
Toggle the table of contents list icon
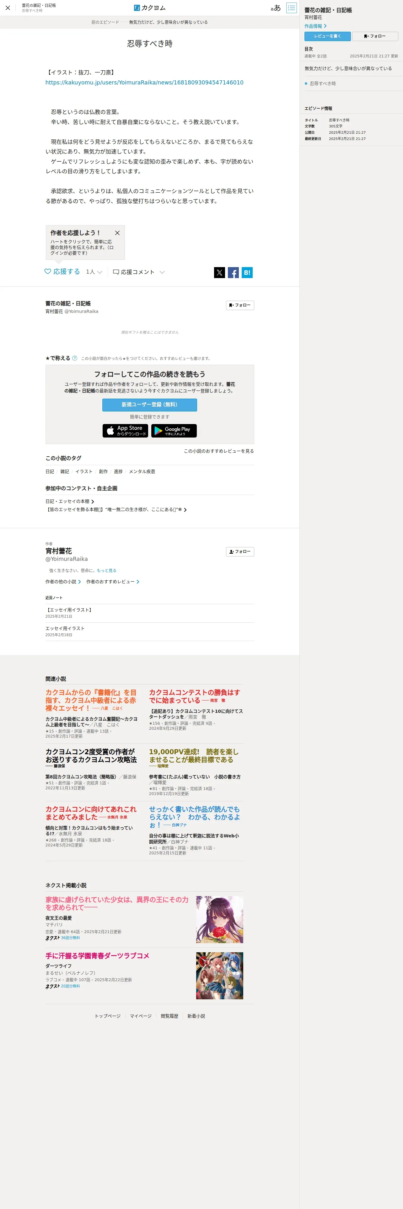click(x=291, y=8)
